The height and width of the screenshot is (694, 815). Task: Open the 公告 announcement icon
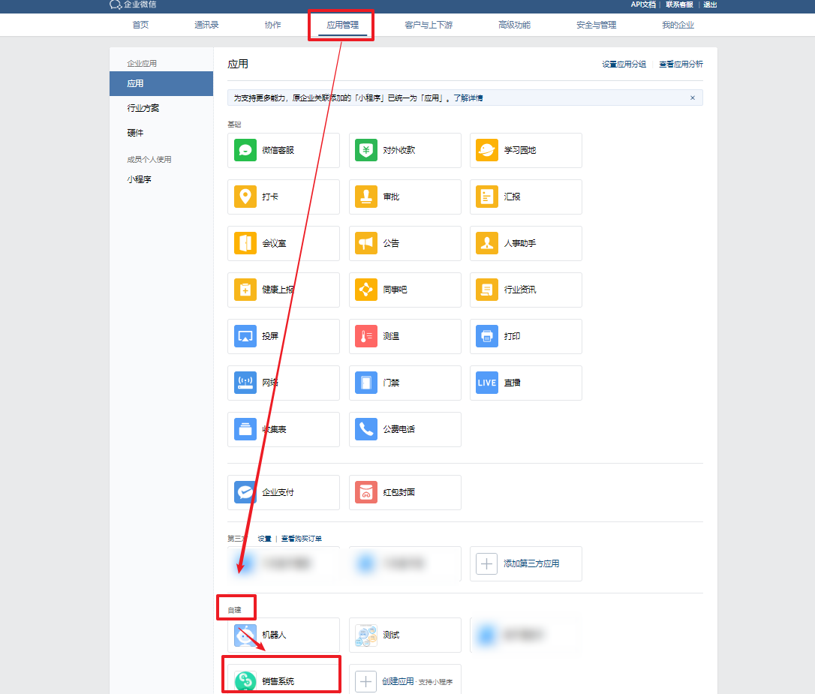(366, 243)
